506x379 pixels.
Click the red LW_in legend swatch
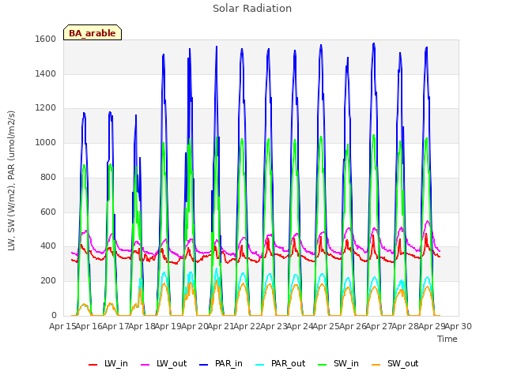click(93, 365)
